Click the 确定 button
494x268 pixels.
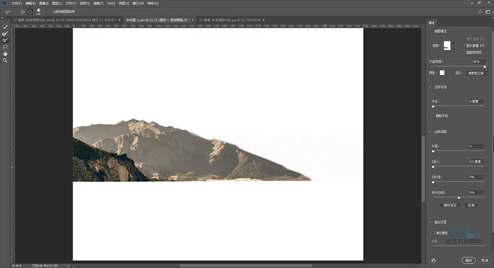coord(468,261)
